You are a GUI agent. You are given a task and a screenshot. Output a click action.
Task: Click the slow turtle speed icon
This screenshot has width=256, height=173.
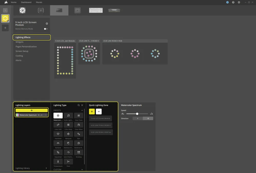click(123, 114)
